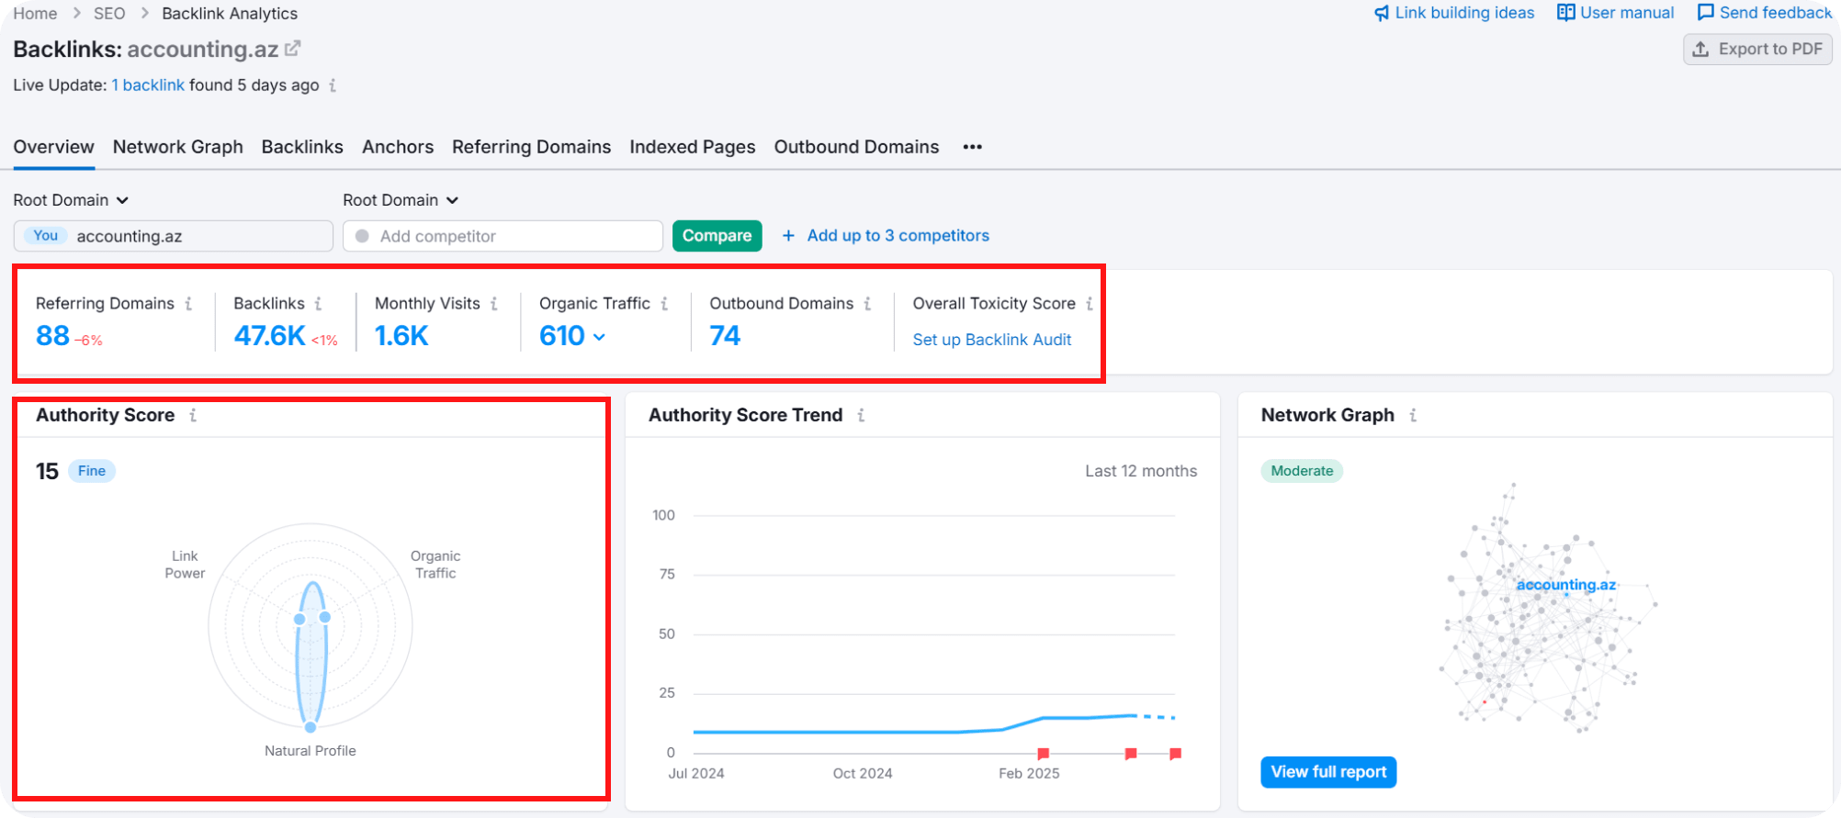
Task: Click info icon beside Organic Traffic metric
Action: (x=664, y=304)
